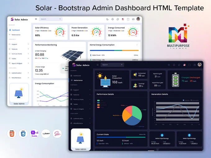The image size is (211, 158).
Task: Click user avatar in light dashboard header
Action: (x=138, y=19)
